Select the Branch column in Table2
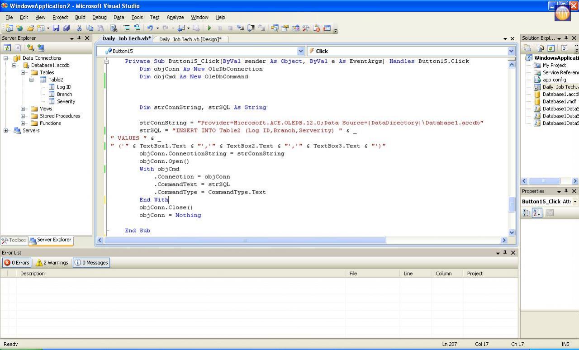Screen dimensions: 579x350 [x=64, y=94]
